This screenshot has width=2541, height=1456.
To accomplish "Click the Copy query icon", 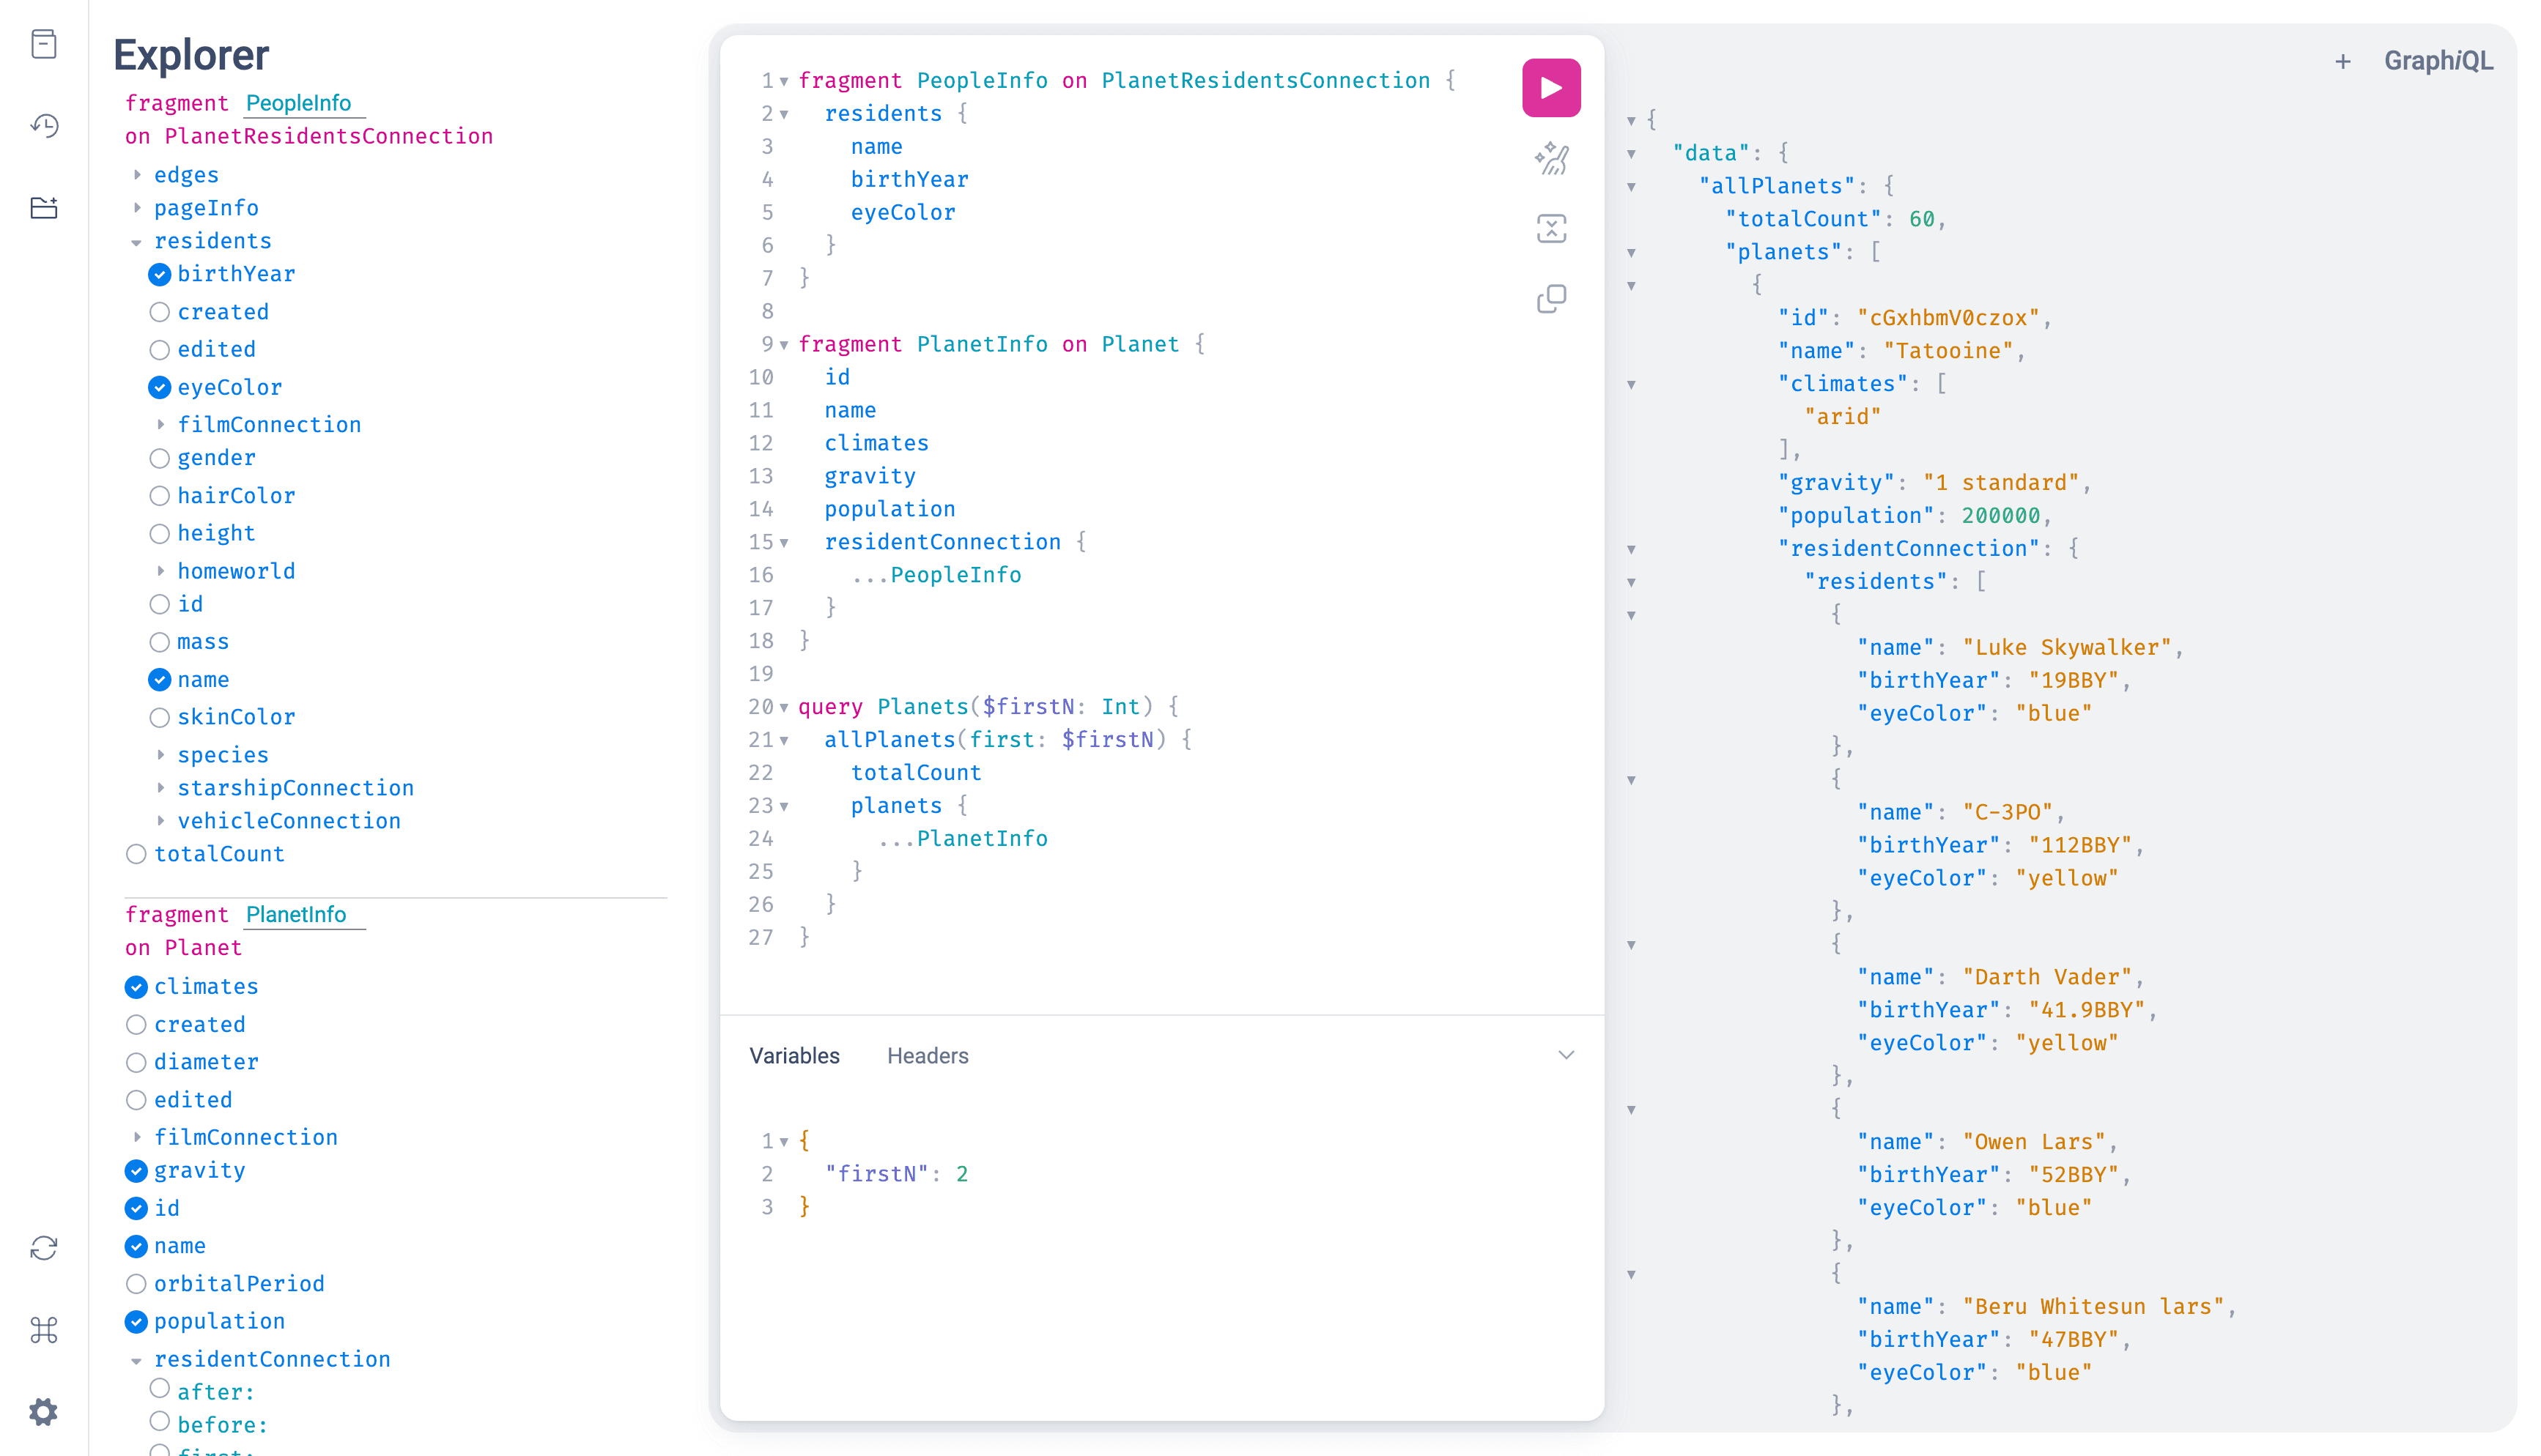I will 1550,299.
